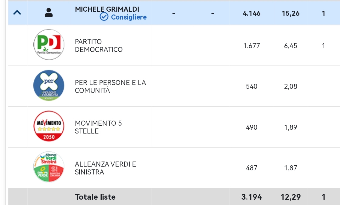Click Grimaldi's 4.146 votes figure
340x205 pixels.
pos(252,14)
